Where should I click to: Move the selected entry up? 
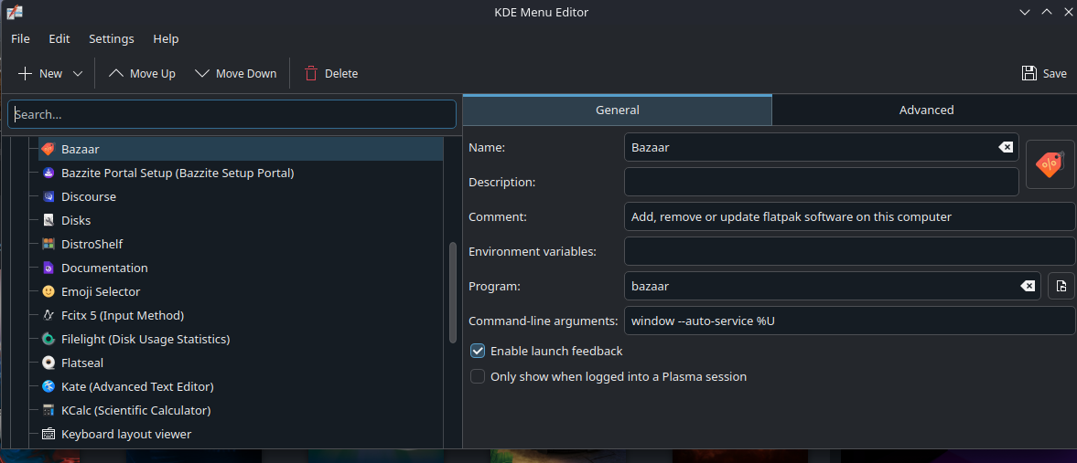point(142,73)
